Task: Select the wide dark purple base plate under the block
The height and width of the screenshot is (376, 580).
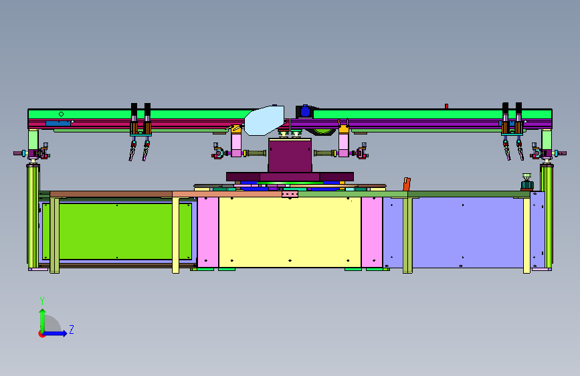Action: click(290, 177)
